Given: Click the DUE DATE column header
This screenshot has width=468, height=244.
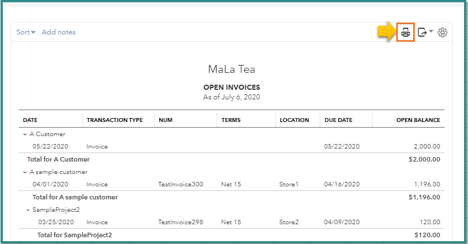Looking at the screenshot, I should [338, 120].
